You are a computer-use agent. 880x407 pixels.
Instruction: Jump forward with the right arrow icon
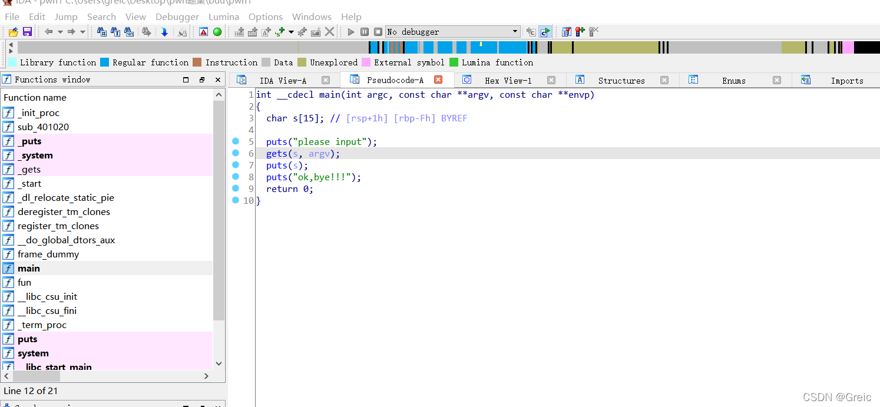pyautogui.click(x=71, y=32)
